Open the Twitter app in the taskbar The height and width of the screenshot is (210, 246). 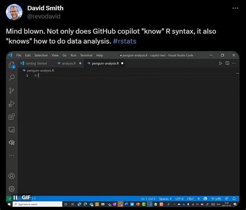click(132, 204)
